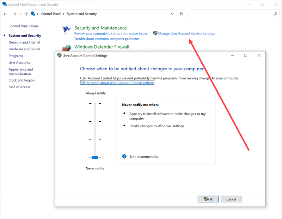This screenshot has height=219, width=282.
Task: Open Appearance and Personalization category
Action: (21, 72)
